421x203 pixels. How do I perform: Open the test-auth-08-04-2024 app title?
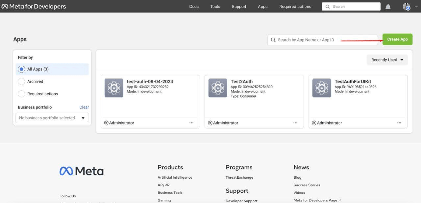(x=150, y=82)
